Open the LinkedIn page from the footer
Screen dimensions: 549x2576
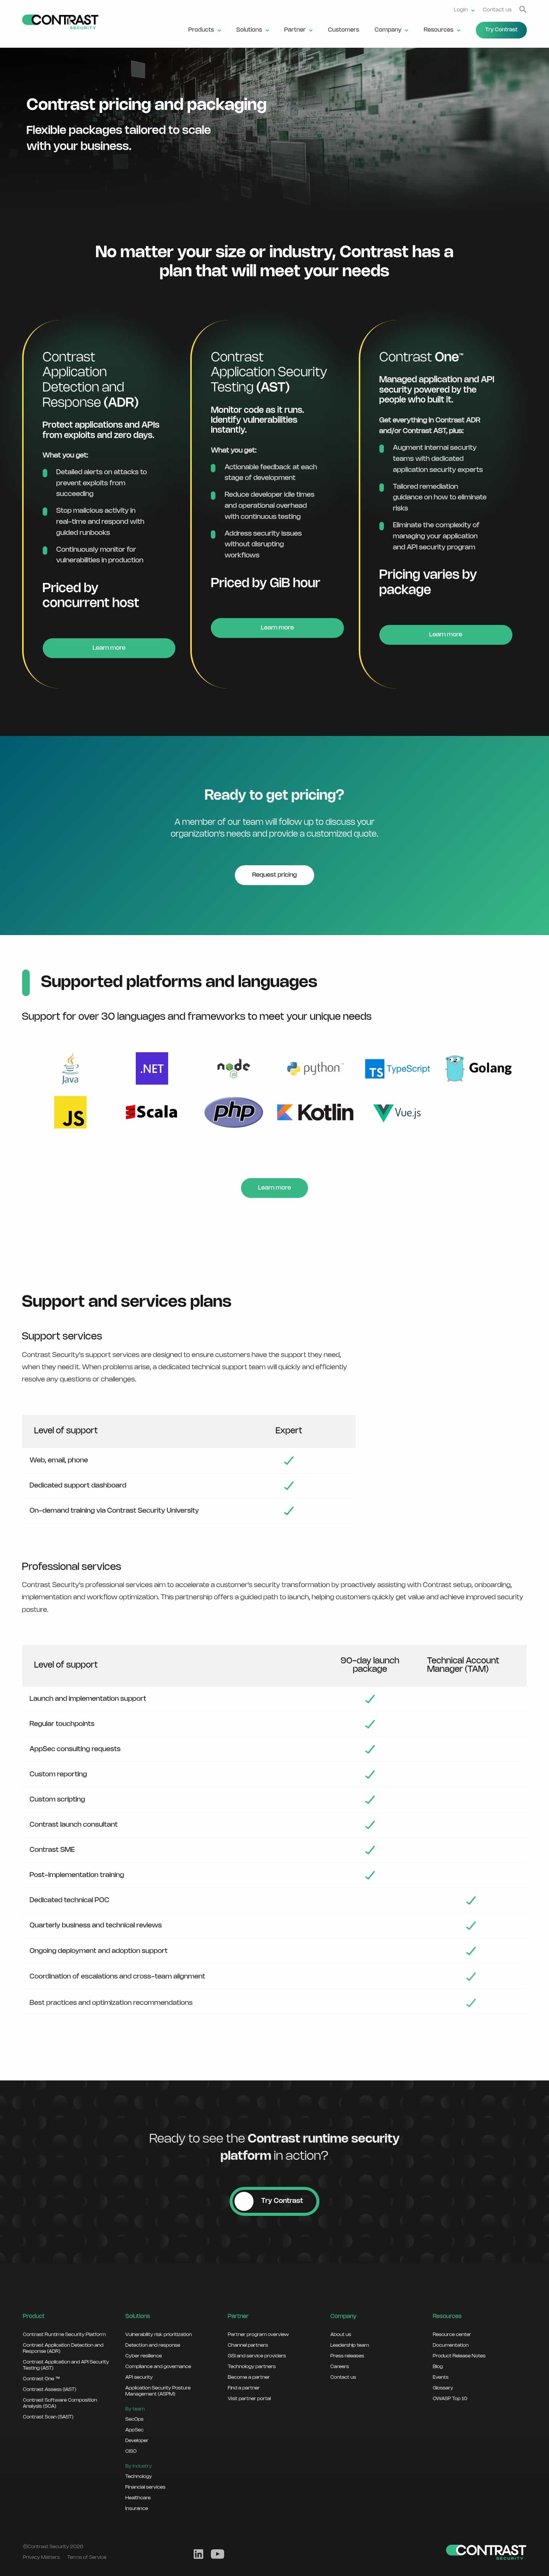(x=198, y=2553)
